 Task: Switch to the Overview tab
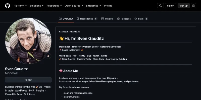click(66, 19)
